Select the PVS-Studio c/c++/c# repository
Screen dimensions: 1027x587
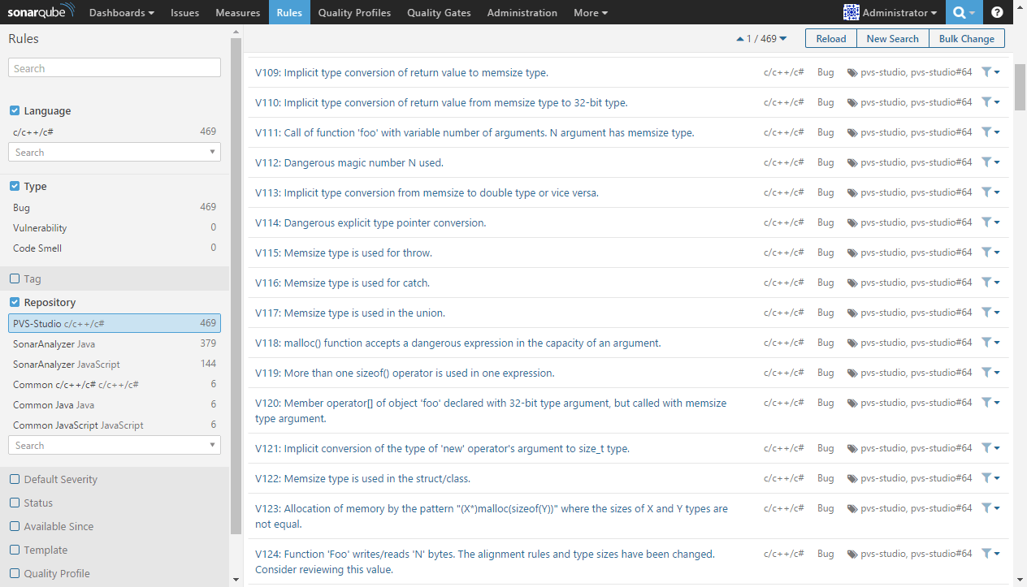coord(115,323)
